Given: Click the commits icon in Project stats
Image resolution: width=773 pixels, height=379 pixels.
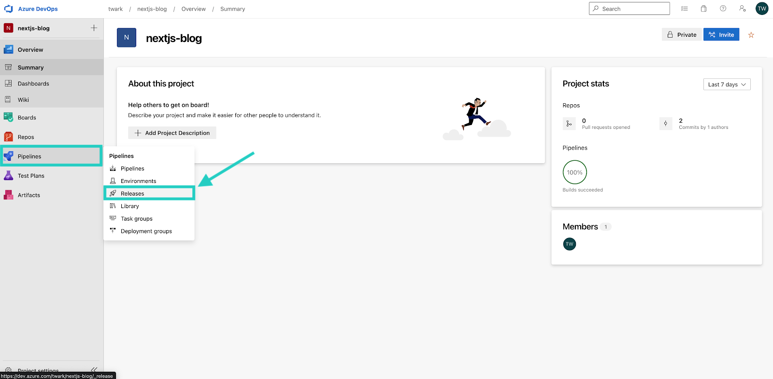Looking at the screenshot, I should [666, 124].
